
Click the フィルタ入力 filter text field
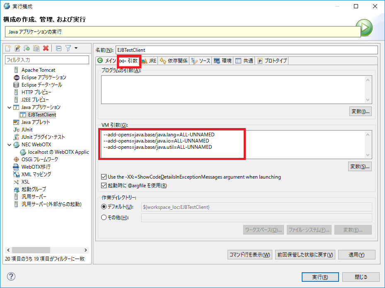click(x=47, y=60)
